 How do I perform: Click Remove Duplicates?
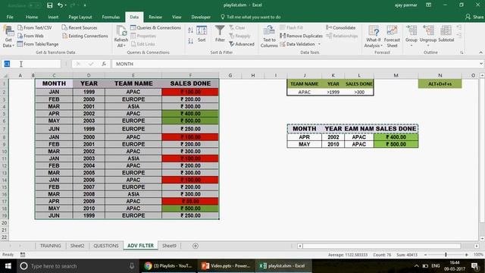302,36
